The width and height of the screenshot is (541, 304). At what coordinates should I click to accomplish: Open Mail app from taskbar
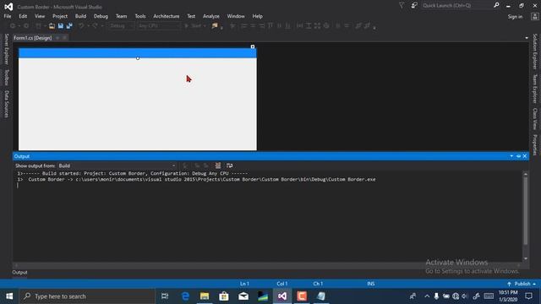tap(243, 296)
